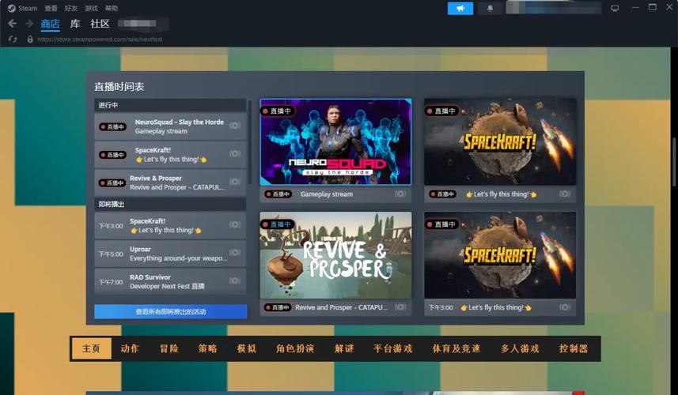
Task: Click the page vertical scrollbar
Action: (674, 162)
